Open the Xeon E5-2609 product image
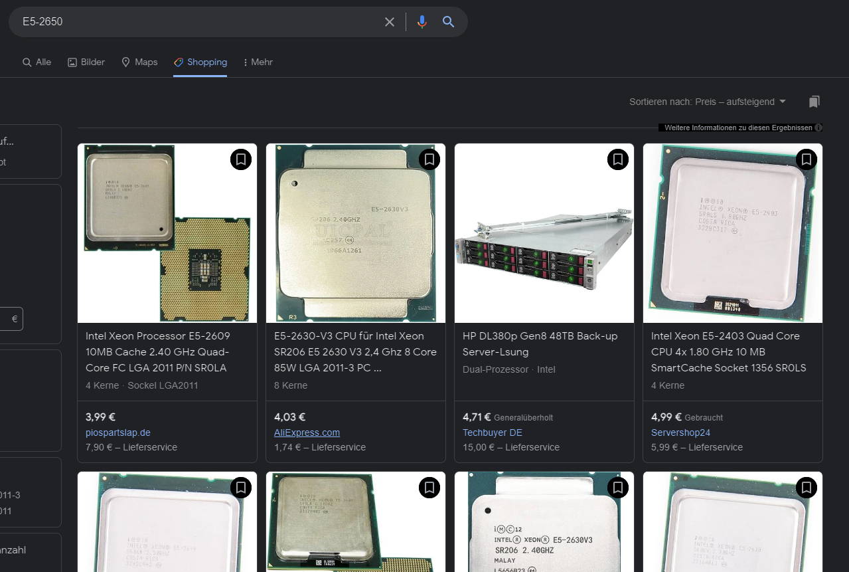The image size is (849, 572). (x=167, y=233)
